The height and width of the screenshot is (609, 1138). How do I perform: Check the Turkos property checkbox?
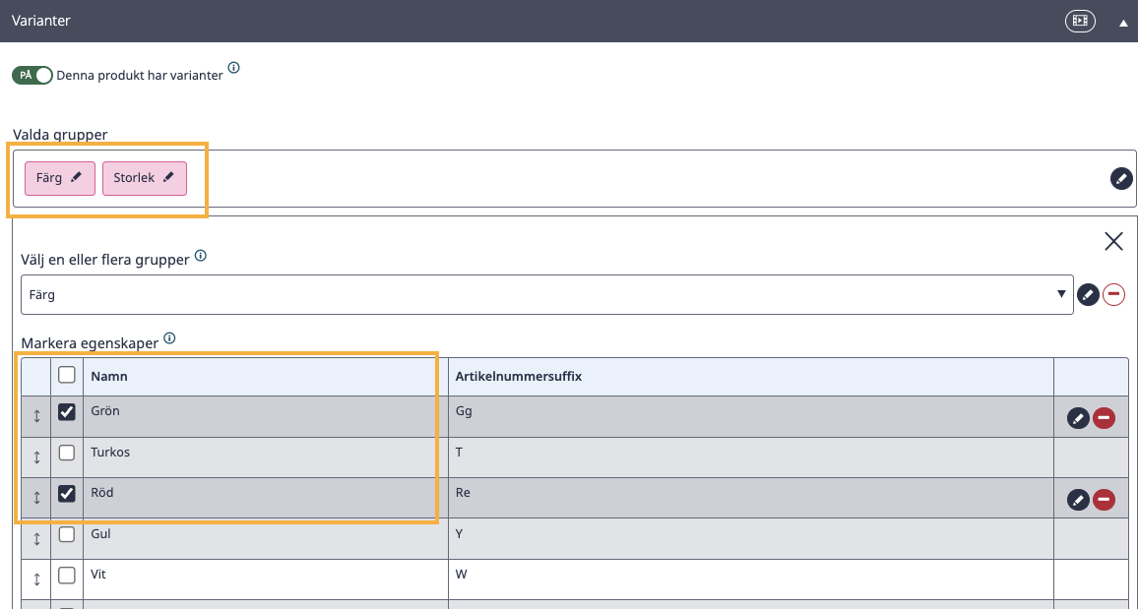67,453
